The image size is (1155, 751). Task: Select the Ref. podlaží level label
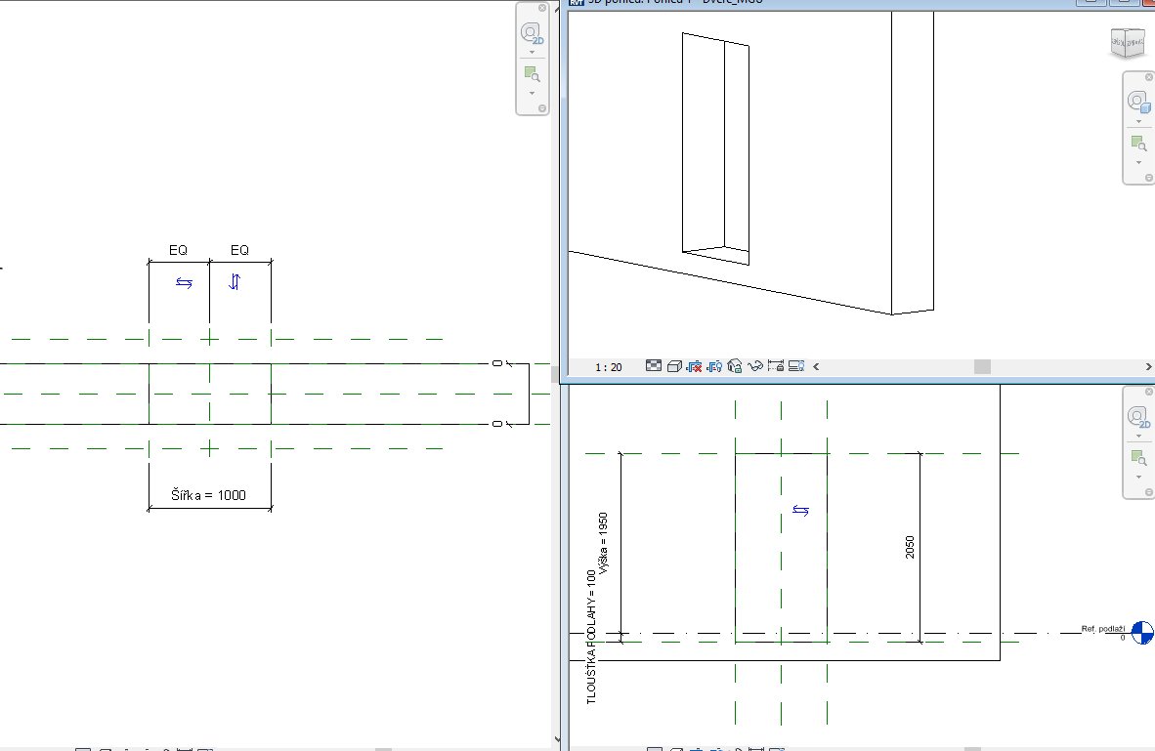(1102, 629)
